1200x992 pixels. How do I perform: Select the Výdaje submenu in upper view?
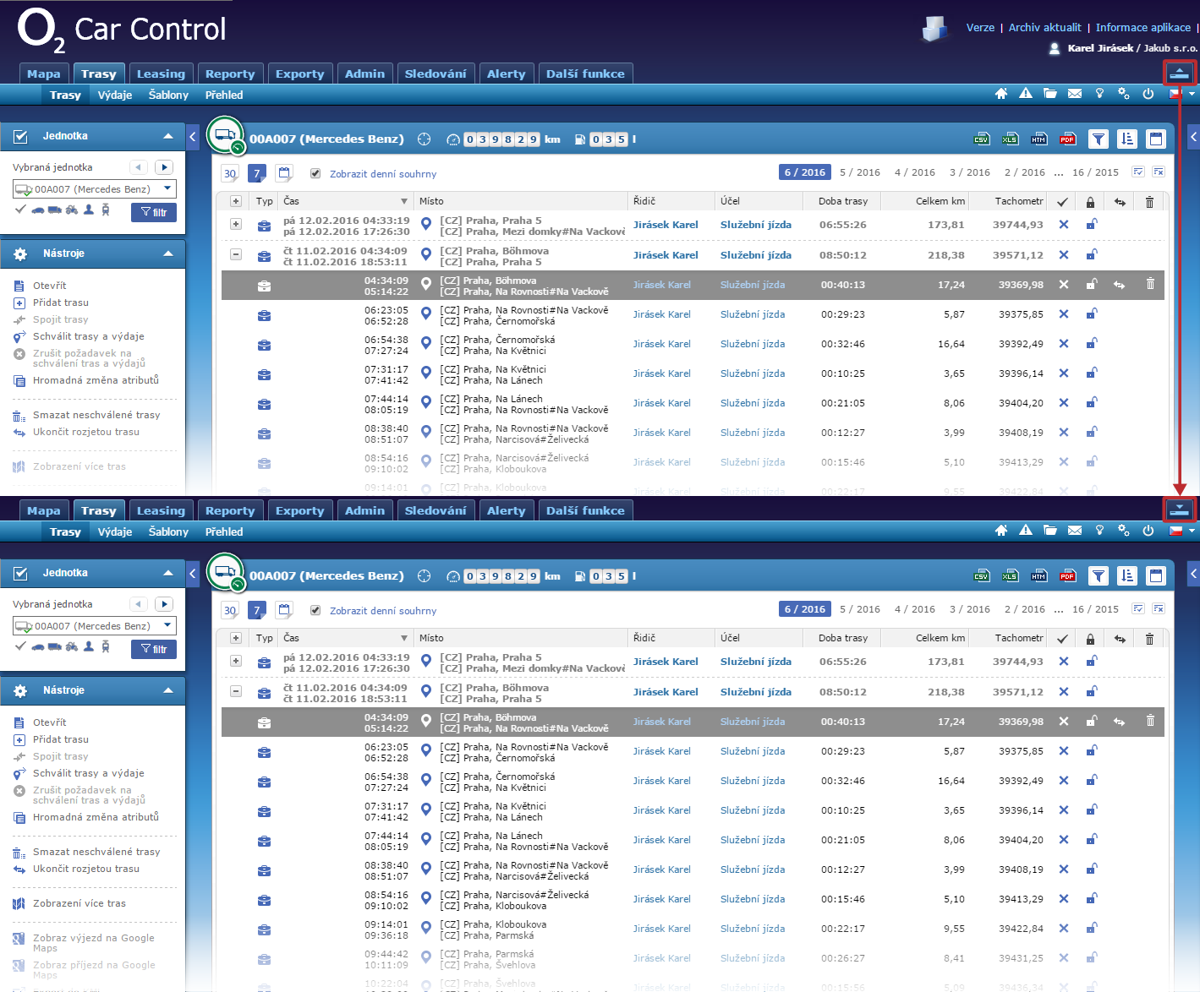(x=115, y=95)
